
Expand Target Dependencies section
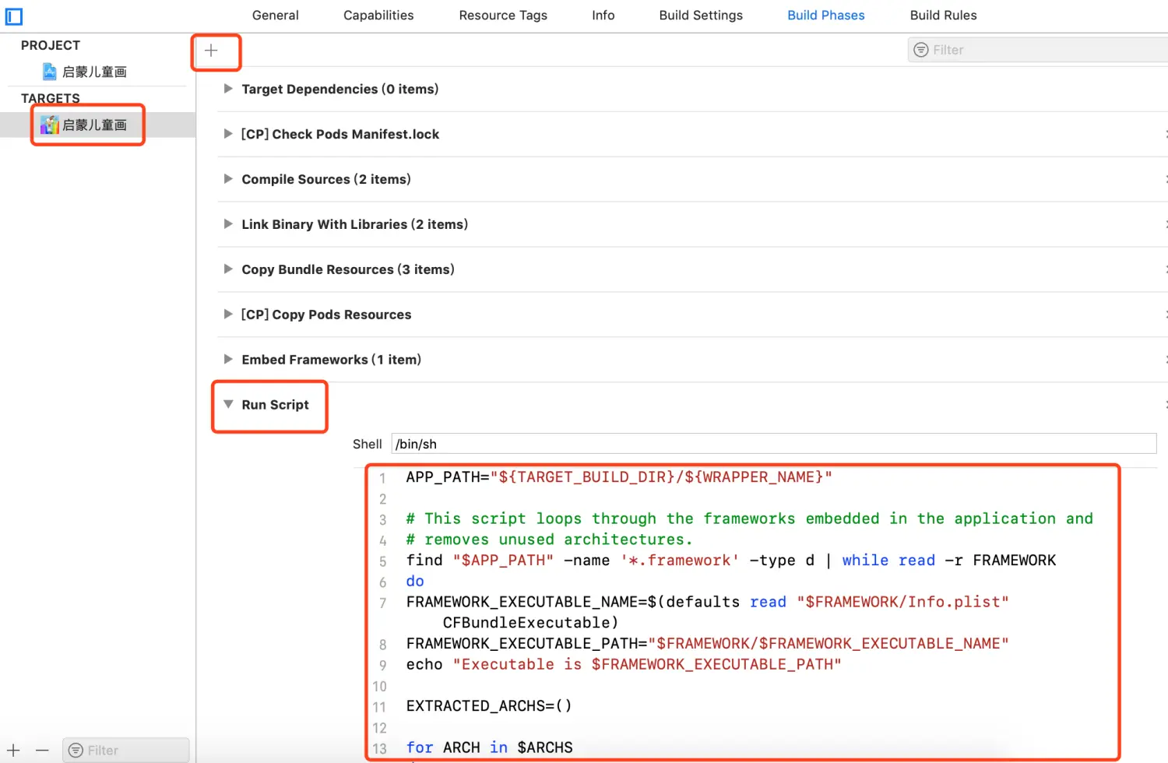(x=228, y=89)
